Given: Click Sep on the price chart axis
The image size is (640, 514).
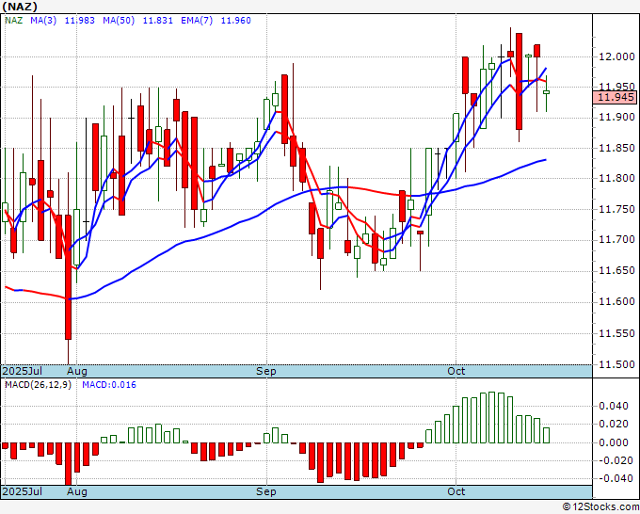Looking at the screenshot, I should click(266, 372).
